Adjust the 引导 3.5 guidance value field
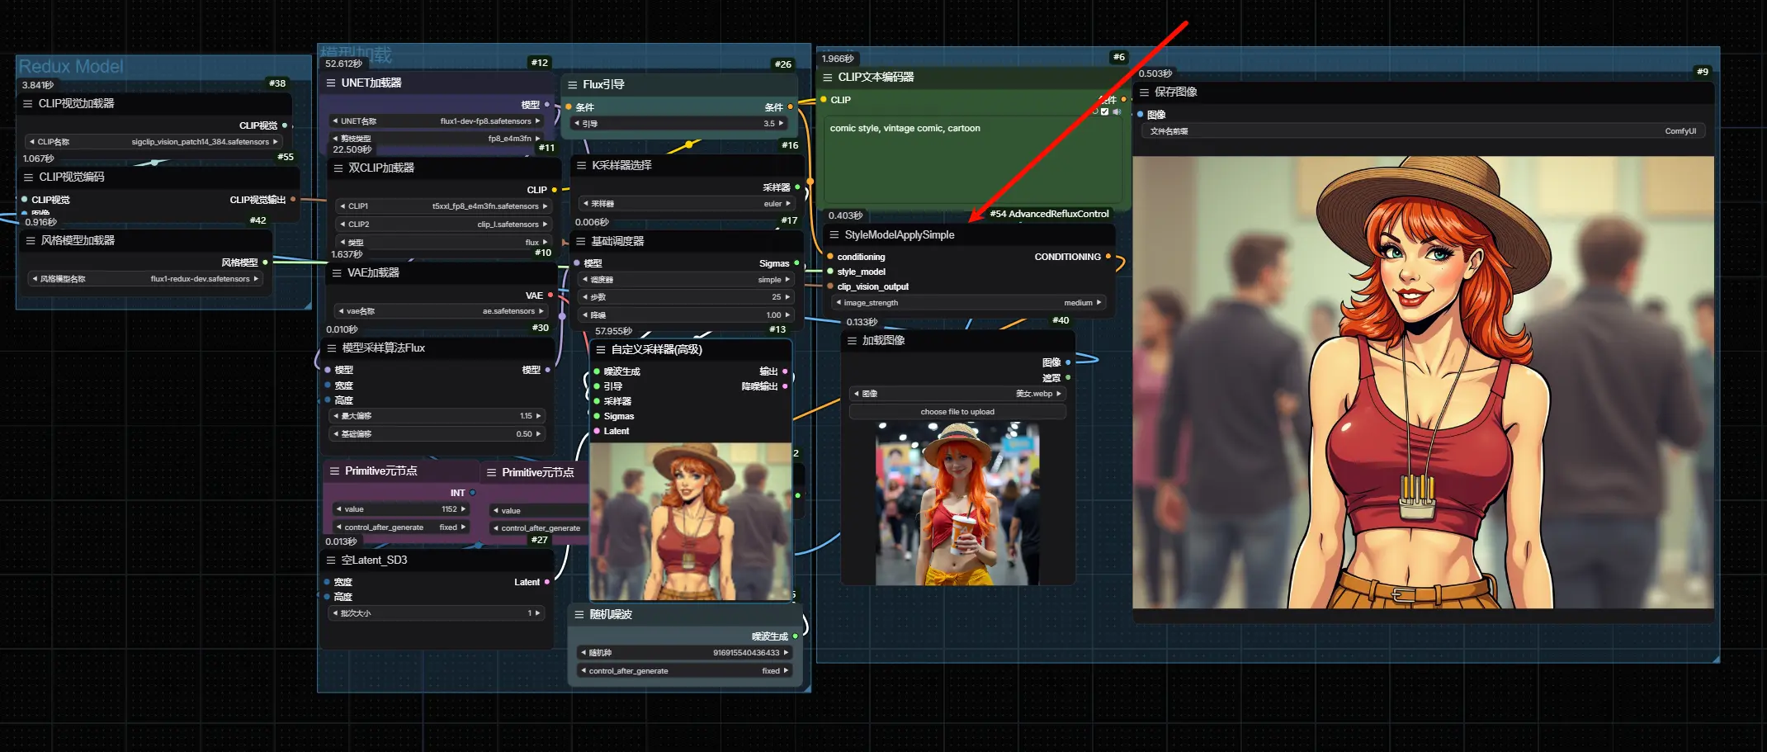This screenshot has width=1767, height=752. tap(679, 124)
